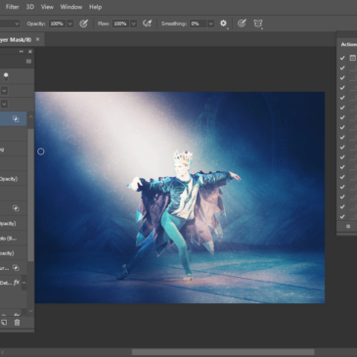Viewport: 357px width, 357px height.
Task: Click the Flow 100% field
Action: click(120, 23)
